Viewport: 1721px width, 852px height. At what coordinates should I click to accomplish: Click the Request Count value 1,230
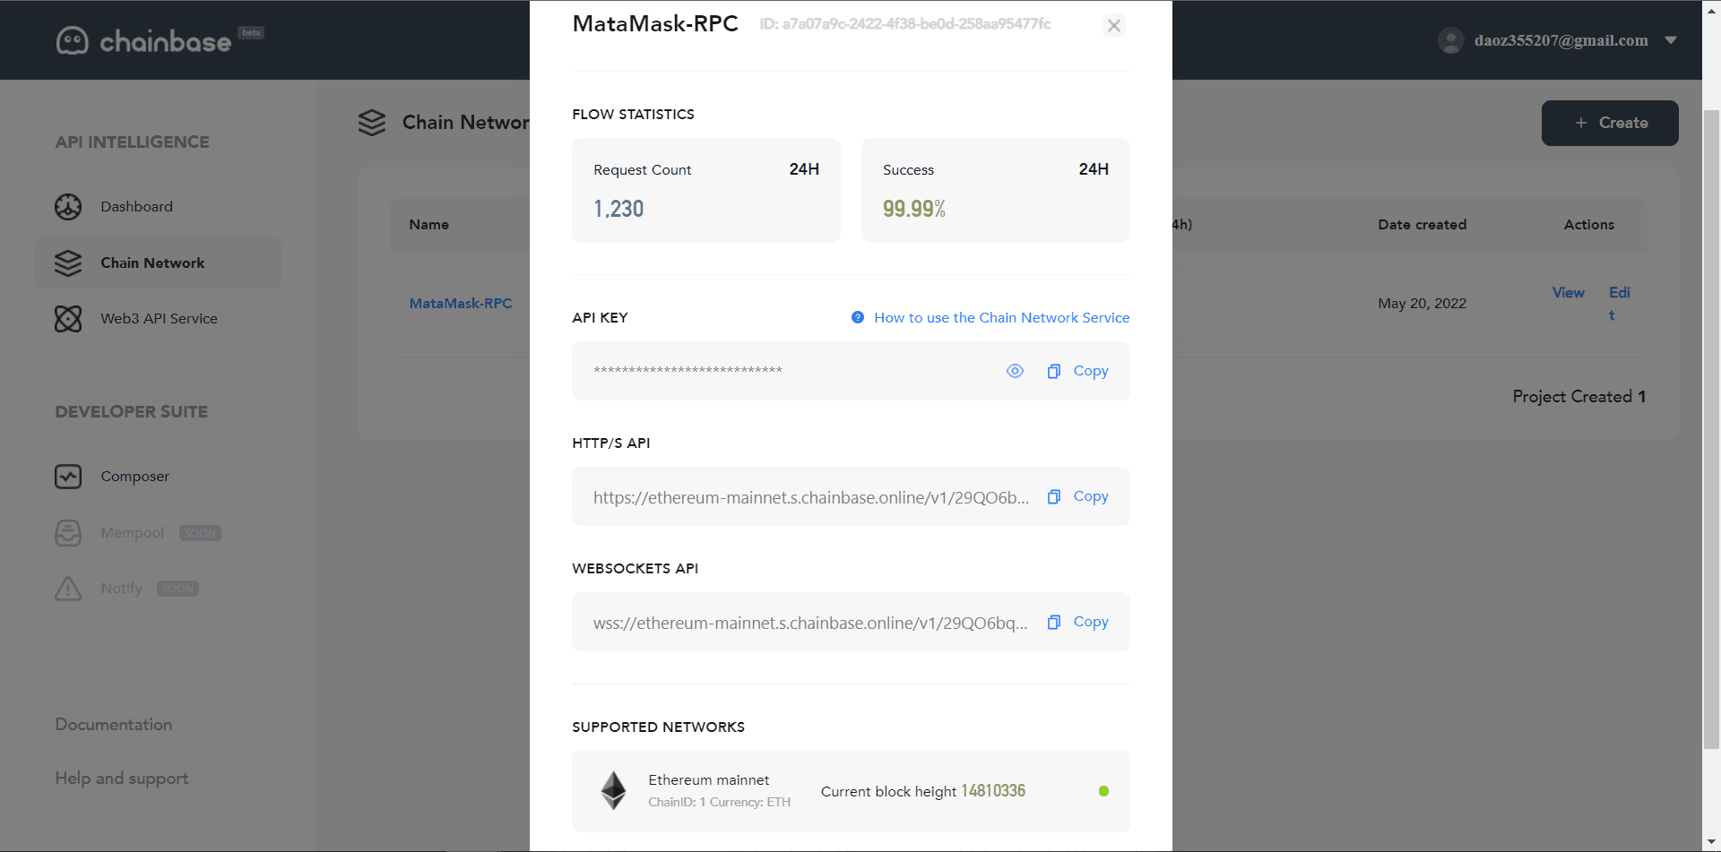[618, 210]
